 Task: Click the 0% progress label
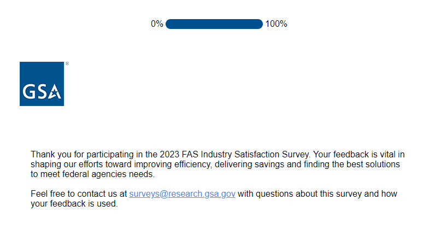click(157, 24)
